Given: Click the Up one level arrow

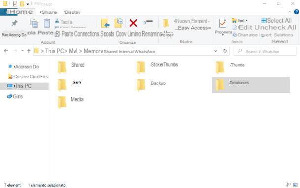Looking at the screenshot, I should click(x=29, y=51).
